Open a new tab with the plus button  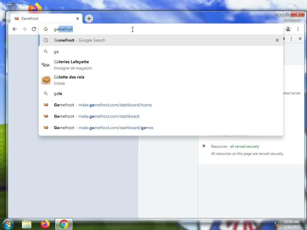(89, 19)
